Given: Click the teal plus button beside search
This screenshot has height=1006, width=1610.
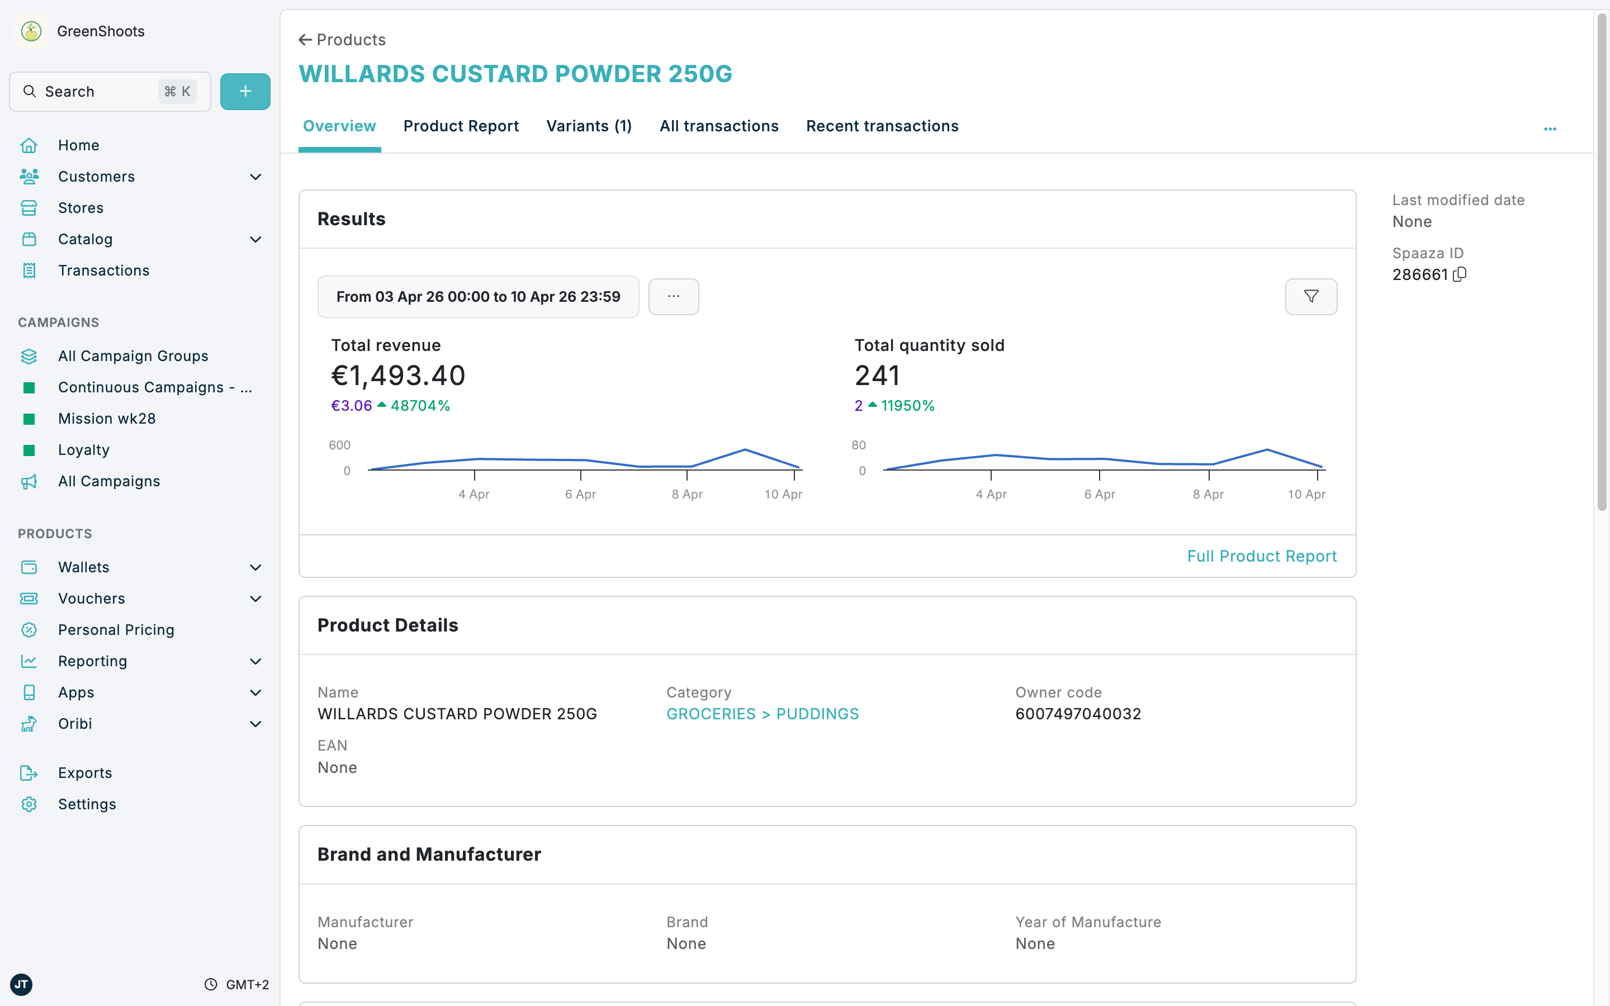Looking at the screenshot, I should click(245, 91).
